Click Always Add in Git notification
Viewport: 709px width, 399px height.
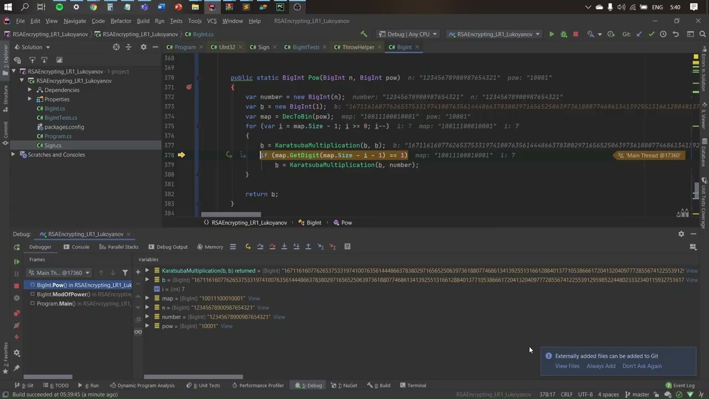(x=601, y=366)
